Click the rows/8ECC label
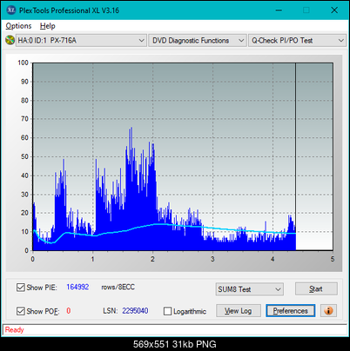 118,287
